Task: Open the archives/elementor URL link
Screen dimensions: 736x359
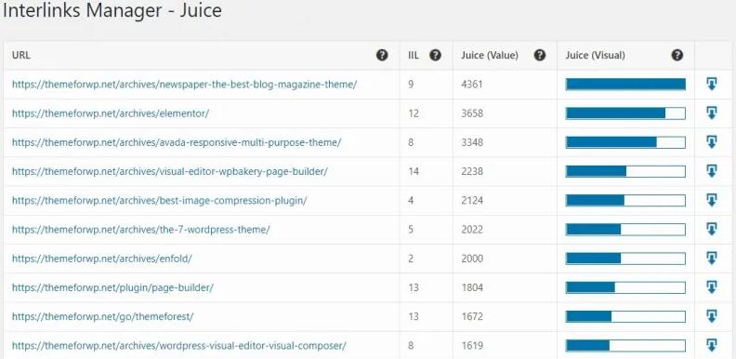Action: pyautogui.click(x=111, y=113)
